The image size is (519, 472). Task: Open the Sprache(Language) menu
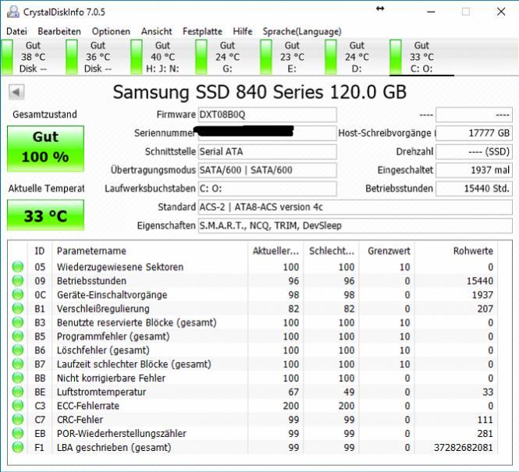point(302,31)
